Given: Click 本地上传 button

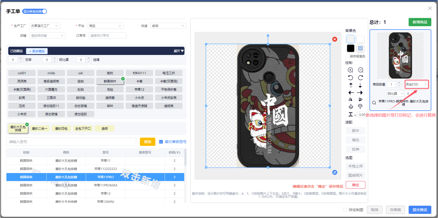Looking at the screenshot, I should (x=356, y=166).
